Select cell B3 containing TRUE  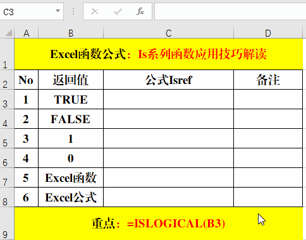tap(71, 99)
